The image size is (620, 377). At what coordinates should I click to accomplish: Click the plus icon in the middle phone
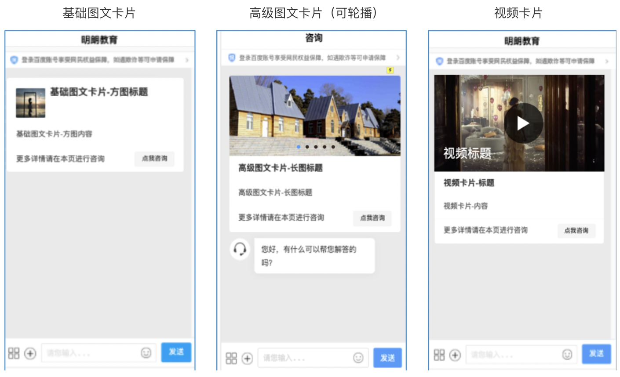(x=248, y=359)
